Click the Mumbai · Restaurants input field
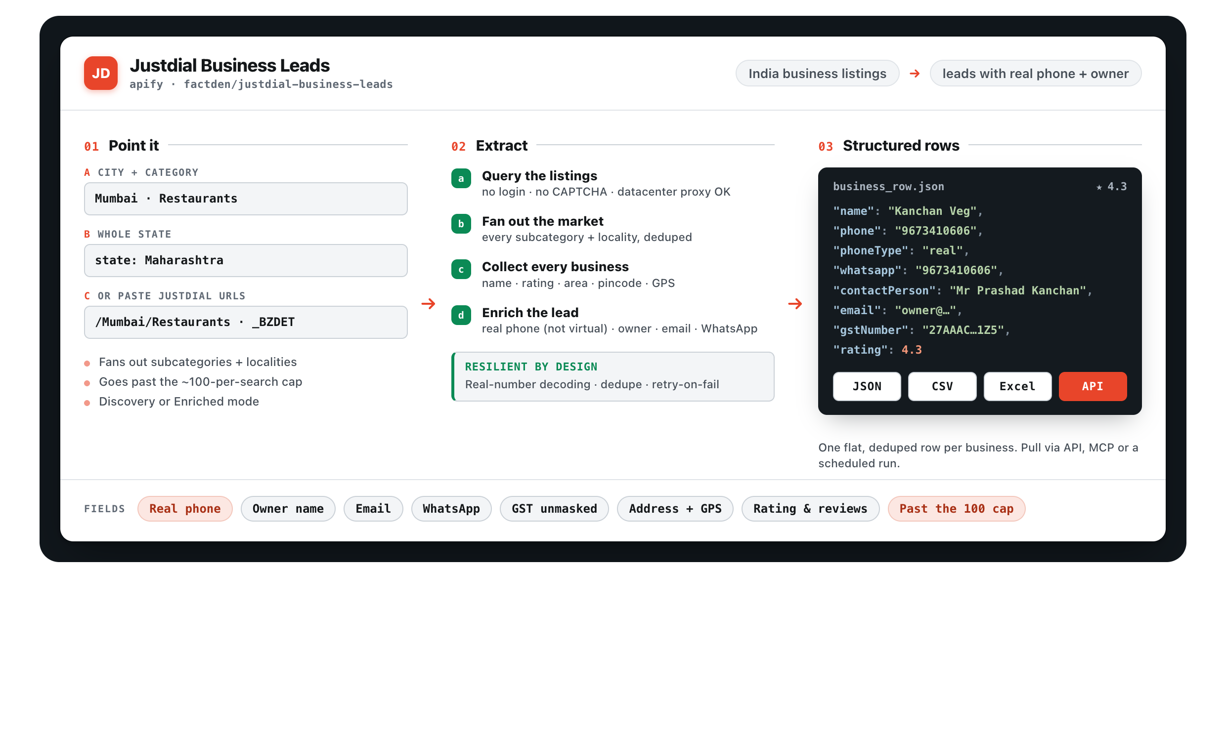1226x733 pixels. (x=246, y=199)
